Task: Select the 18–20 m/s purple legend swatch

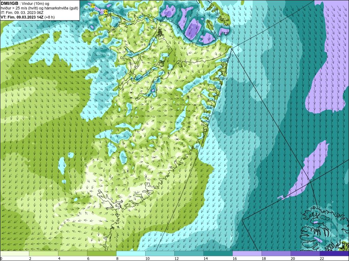Action: point(276,254)
